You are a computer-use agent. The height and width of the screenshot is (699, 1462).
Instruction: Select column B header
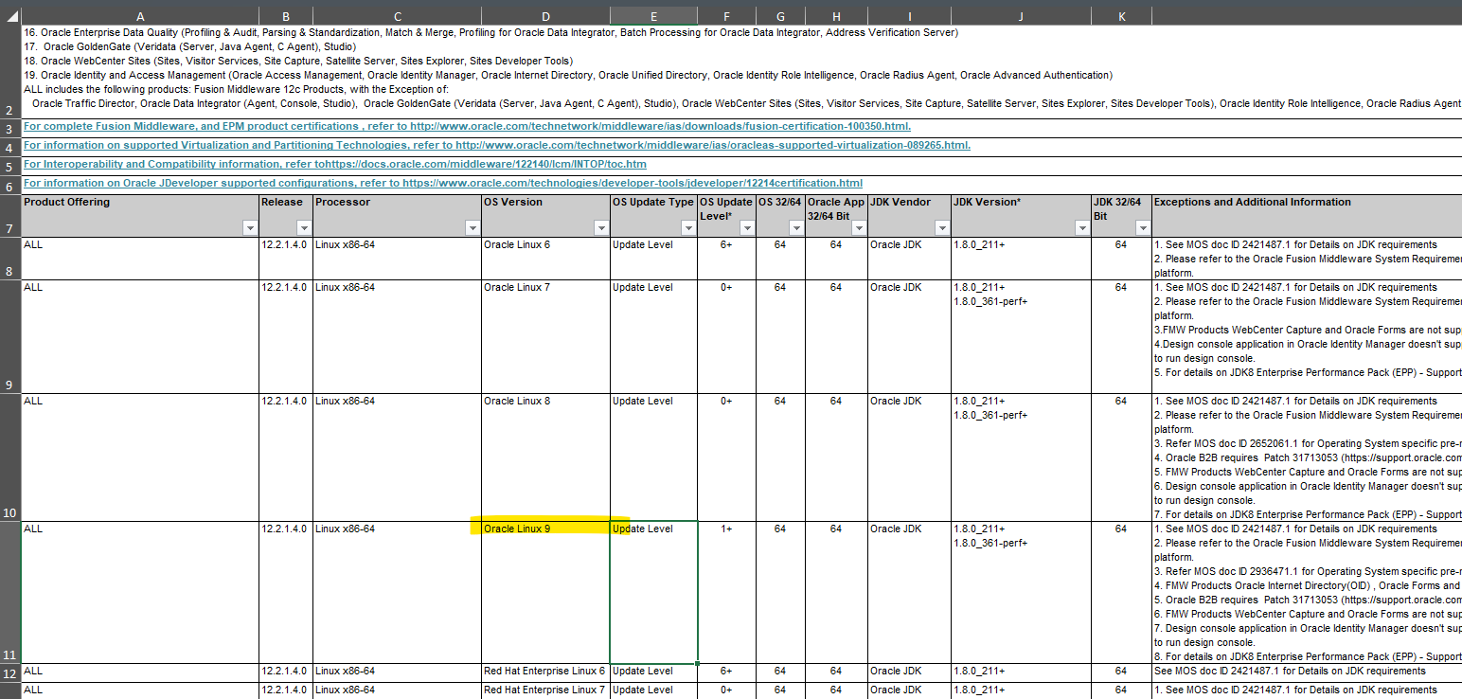pyautogui.click(x=286, y=16)
